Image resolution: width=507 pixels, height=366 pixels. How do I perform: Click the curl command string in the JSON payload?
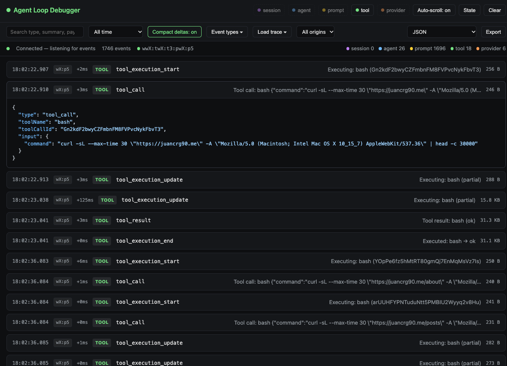[x=268, y=144]
